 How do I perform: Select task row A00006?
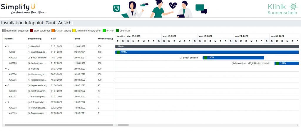pyautogui.click(x=58, y=91)
